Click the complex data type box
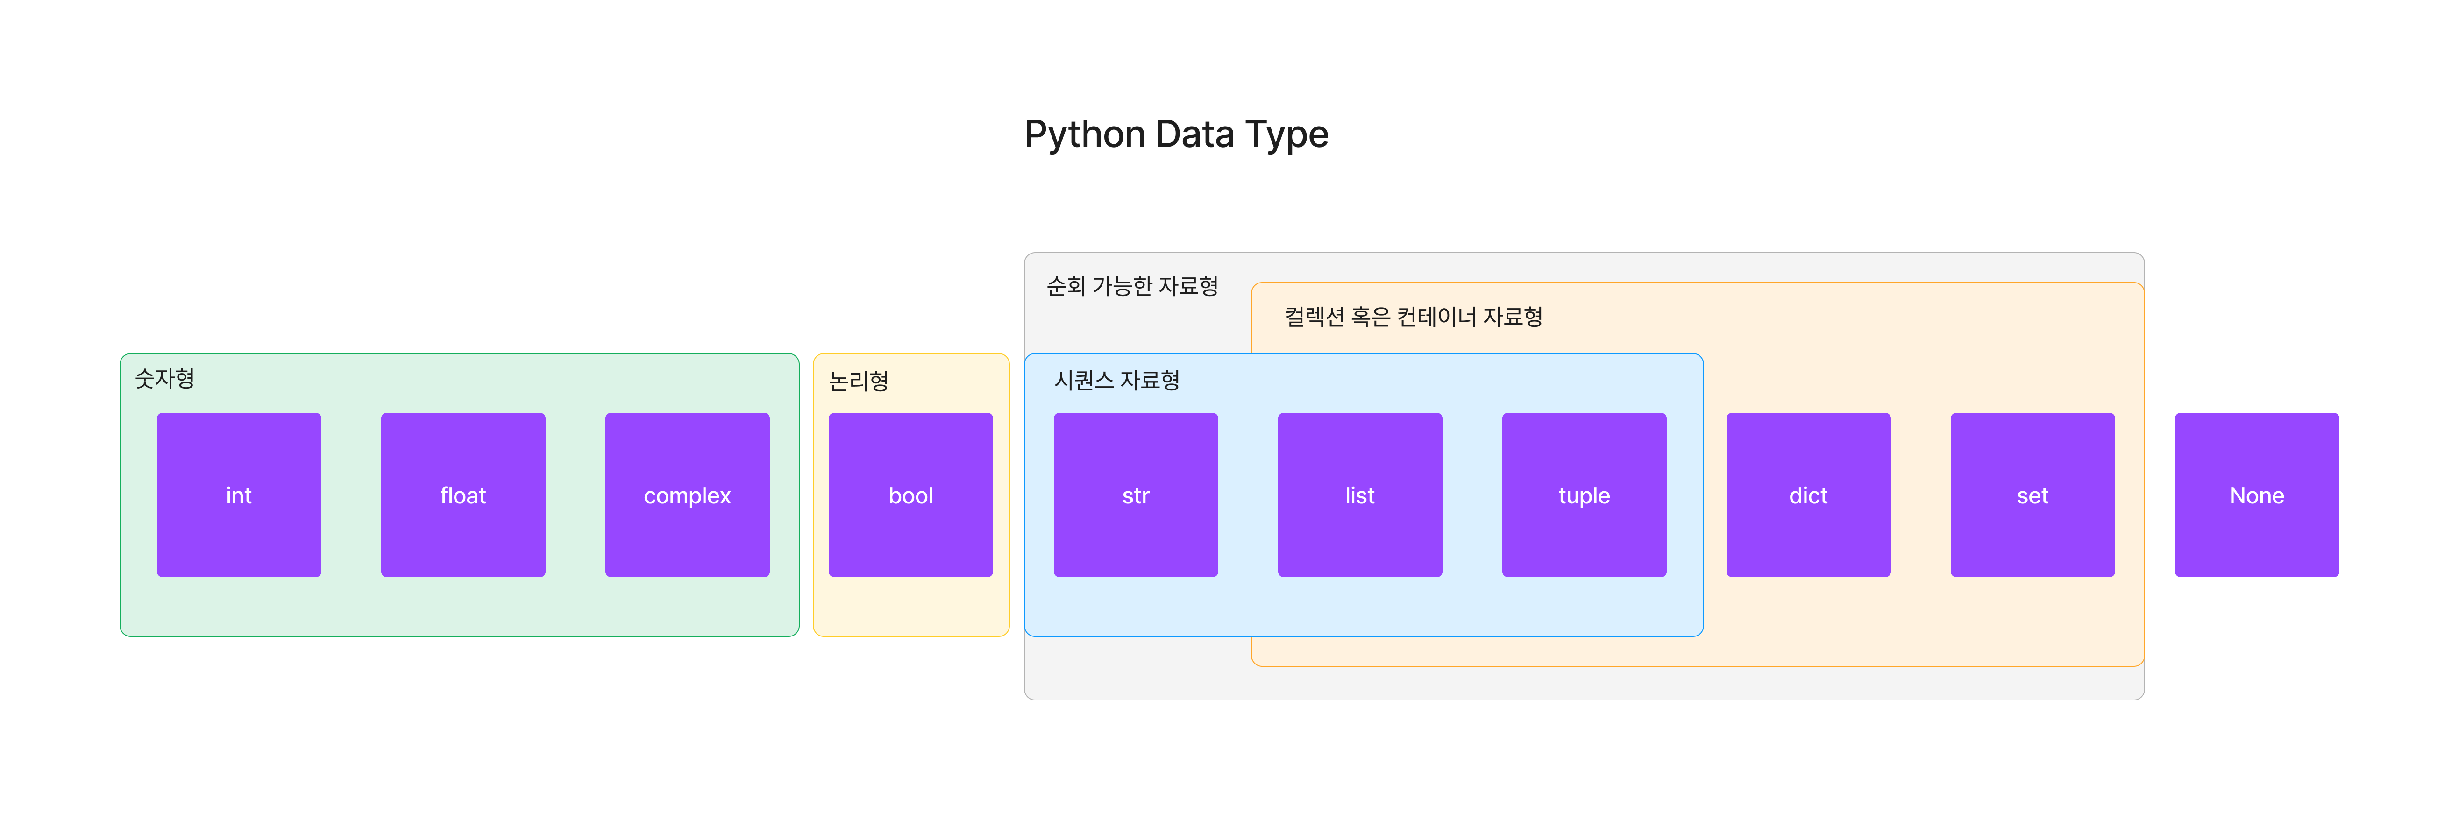 (687, 495)
